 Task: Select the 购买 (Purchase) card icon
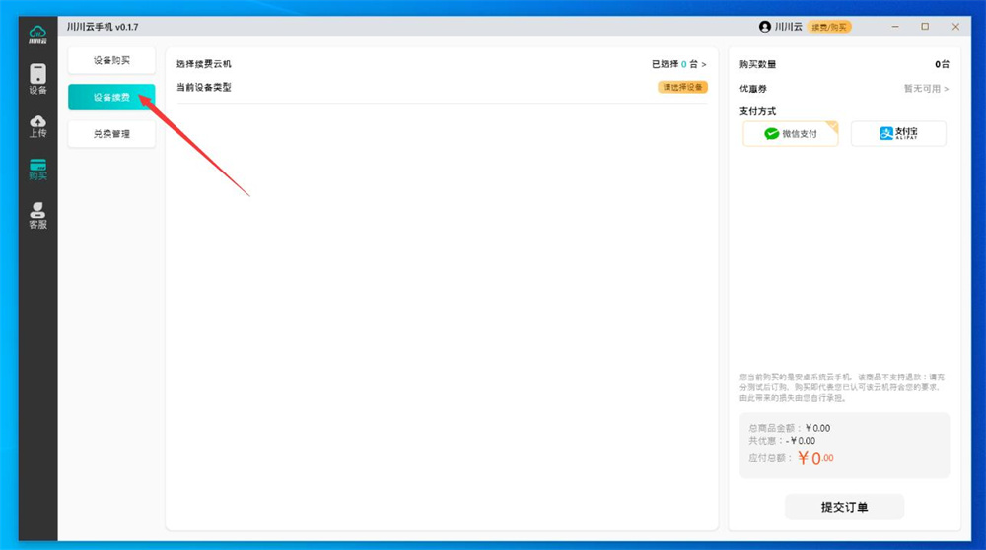[37, 170]
